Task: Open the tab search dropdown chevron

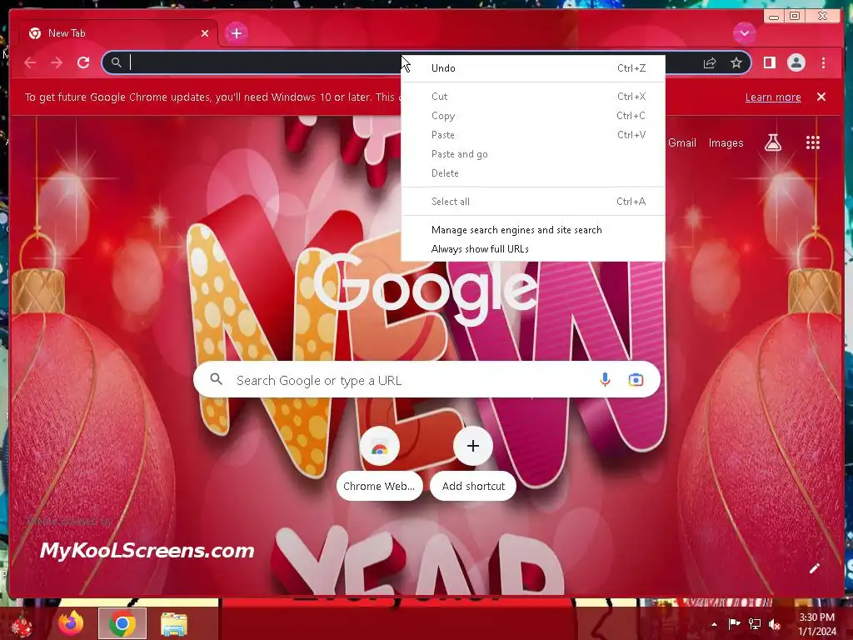Action: click(x=744, y=33)
